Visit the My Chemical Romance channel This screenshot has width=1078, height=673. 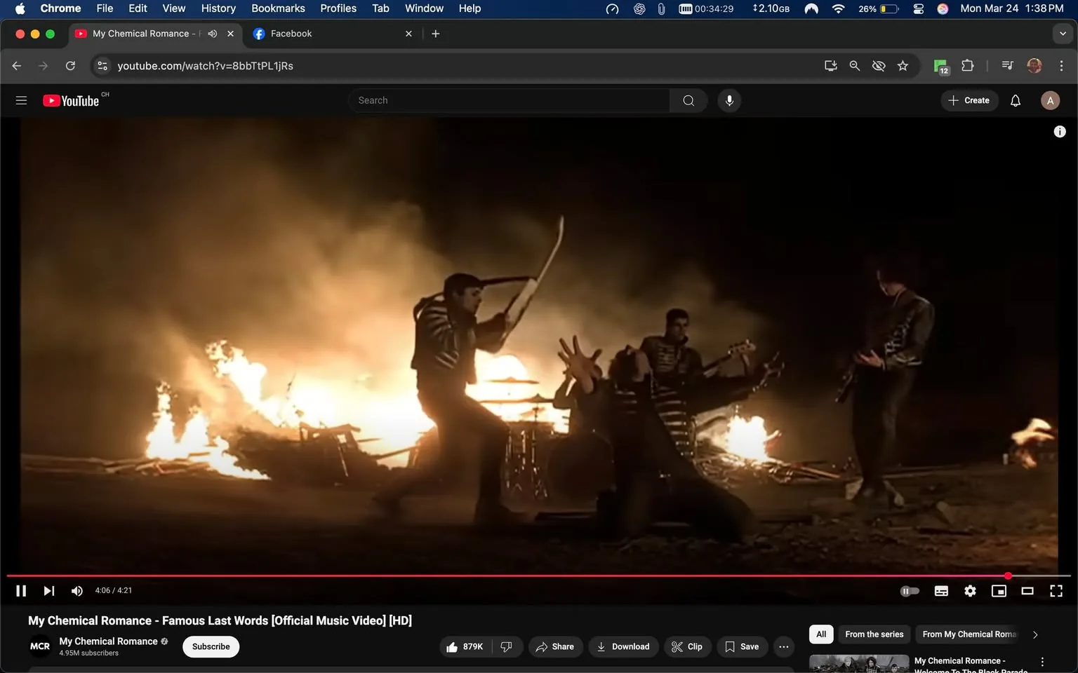point(109,641)
